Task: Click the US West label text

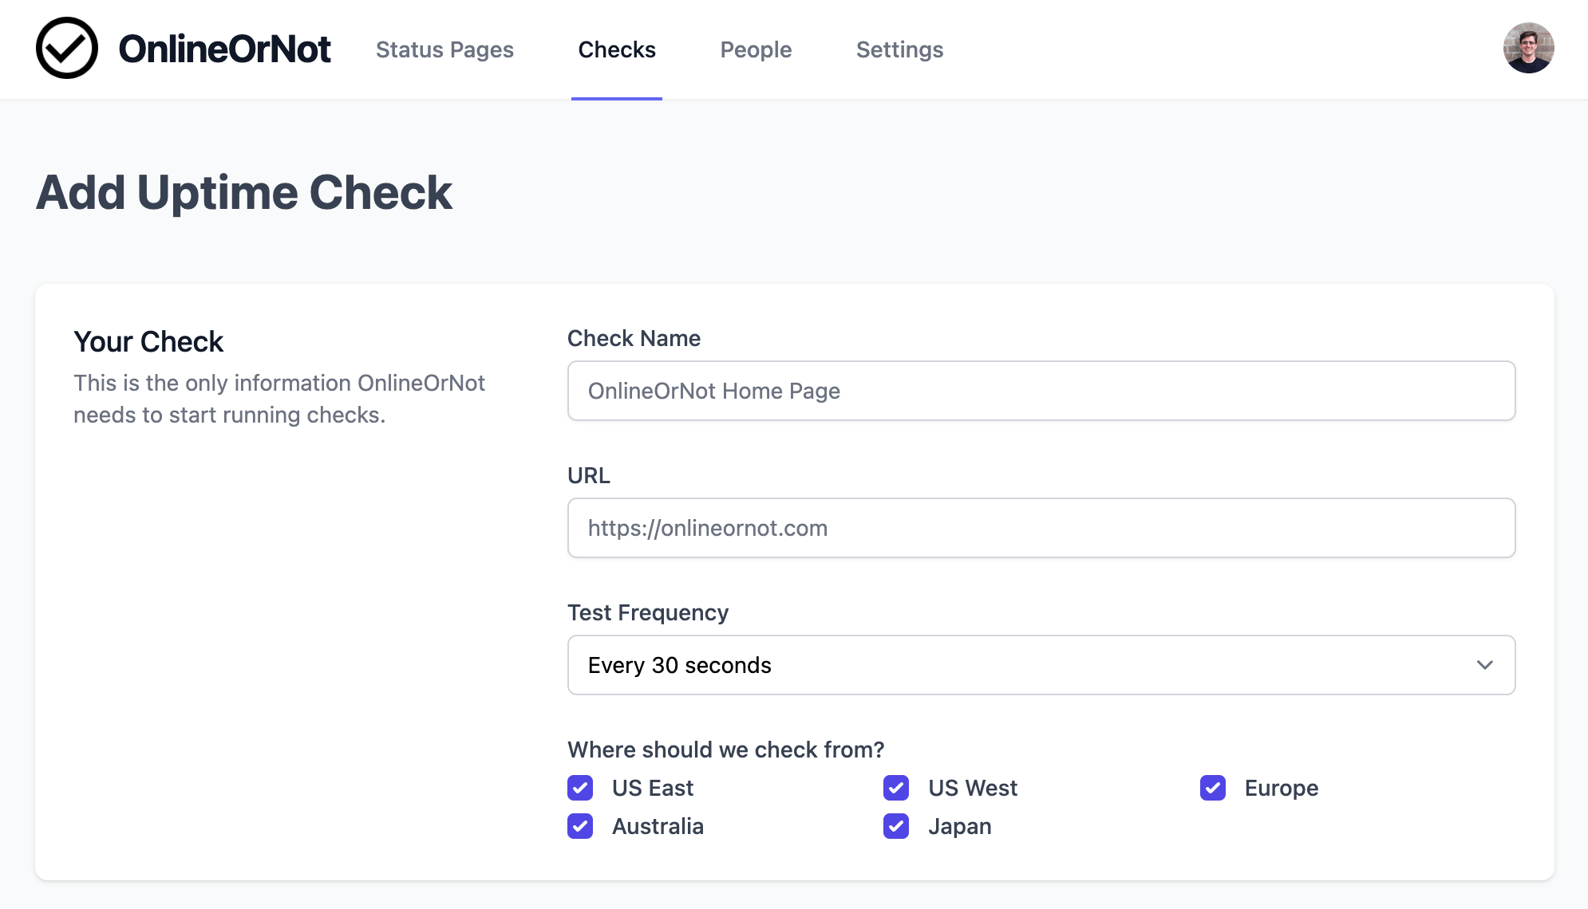Action: 972,788
